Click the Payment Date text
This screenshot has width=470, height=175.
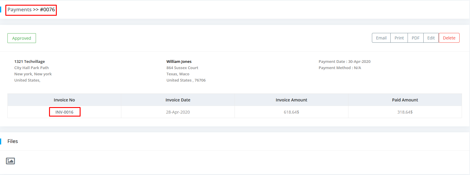[344, 61]
